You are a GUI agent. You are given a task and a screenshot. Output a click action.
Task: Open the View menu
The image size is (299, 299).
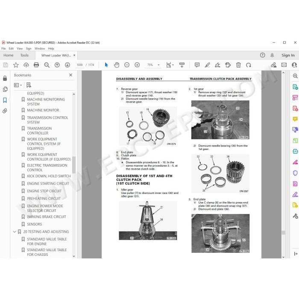point(20,48)
